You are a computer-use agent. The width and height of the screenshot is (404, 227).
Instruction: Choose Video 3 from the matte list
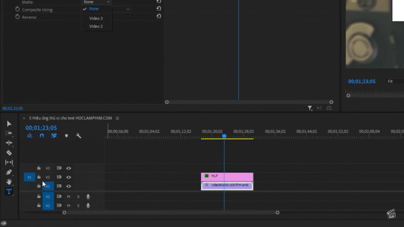pyautogui.click(x=96, y=19)
